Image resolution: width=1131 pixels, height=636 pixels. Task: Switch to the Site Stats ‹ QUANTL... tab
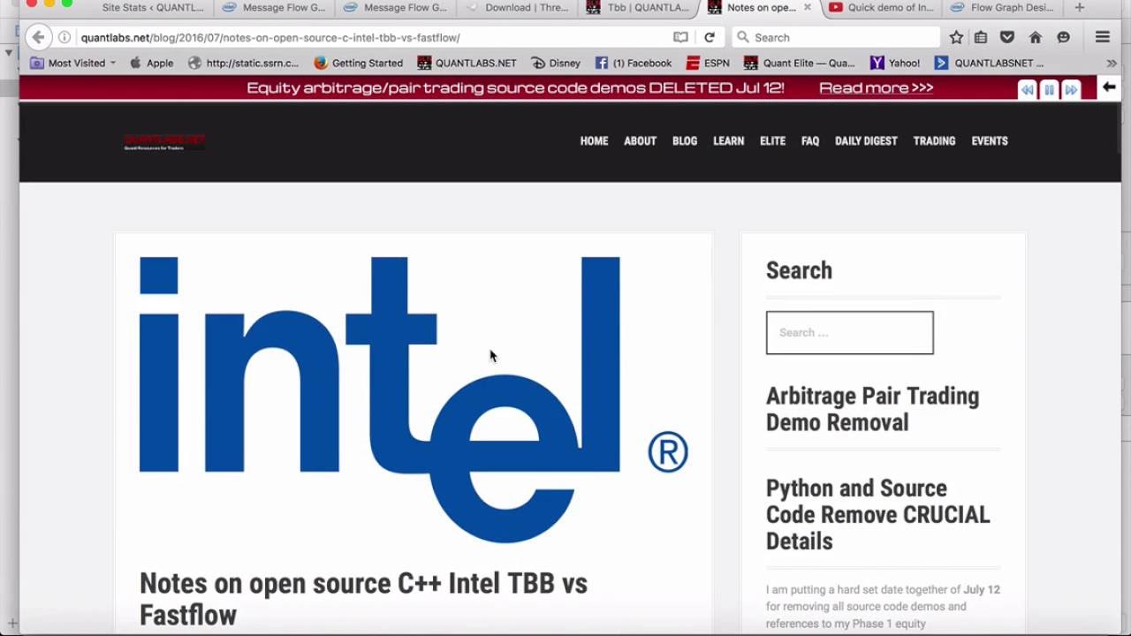[152, 7]
